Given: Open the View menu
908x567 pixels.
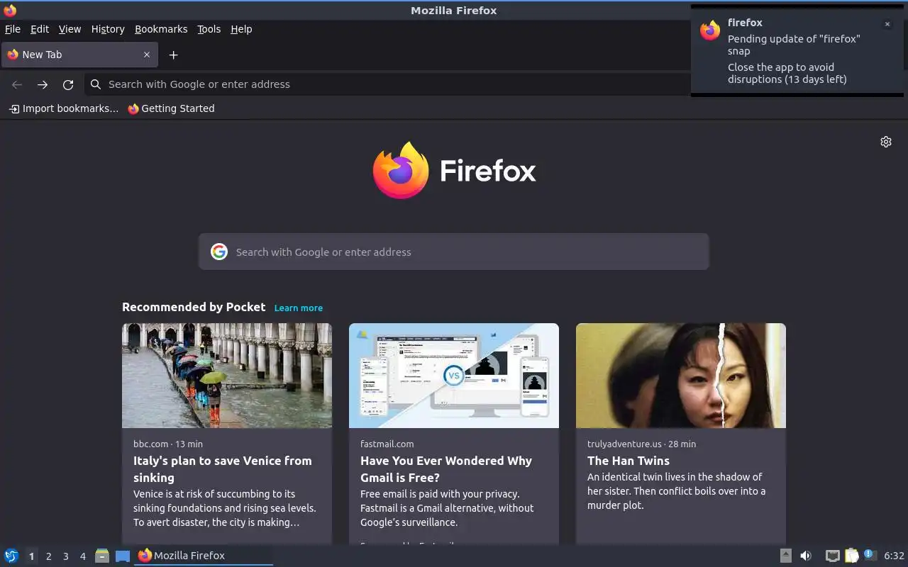Looking at the screenshot, I should tap(70, 29).
